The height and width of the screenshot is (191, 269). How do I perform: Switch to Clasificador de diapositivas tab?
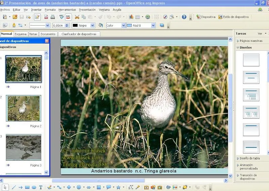79,34
